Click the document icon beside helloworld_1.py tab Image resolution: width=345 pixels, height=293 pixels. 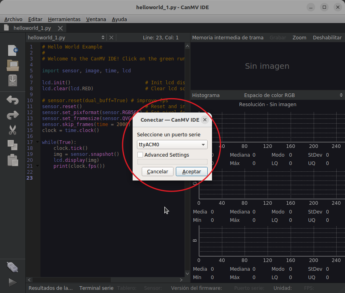(6, 28)
